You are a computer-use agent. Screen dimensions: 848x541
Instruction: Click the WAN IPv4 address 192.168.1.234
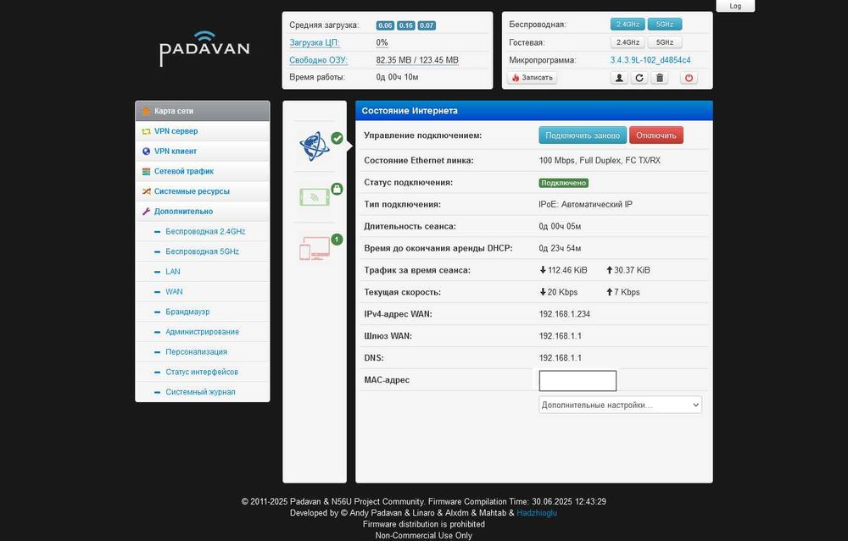(x=564, y=314)
